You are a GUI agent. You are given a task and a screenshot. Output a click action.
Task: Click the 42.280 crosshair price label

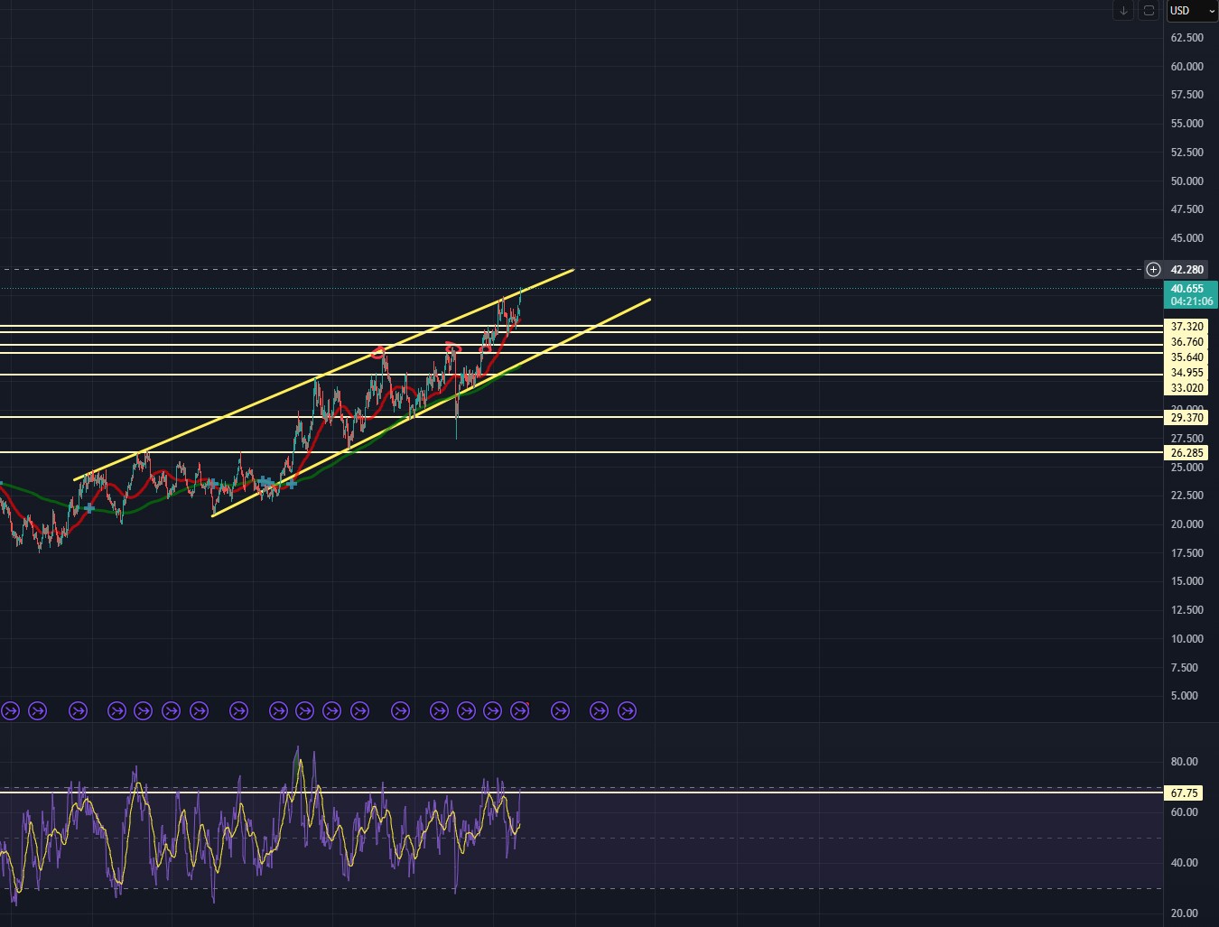point(1186,270)
